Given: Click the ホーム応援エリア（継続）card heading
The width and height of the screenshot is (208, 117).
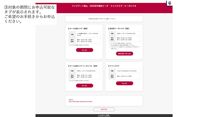Looking at the screenshot, I should (x=79, y=28).
